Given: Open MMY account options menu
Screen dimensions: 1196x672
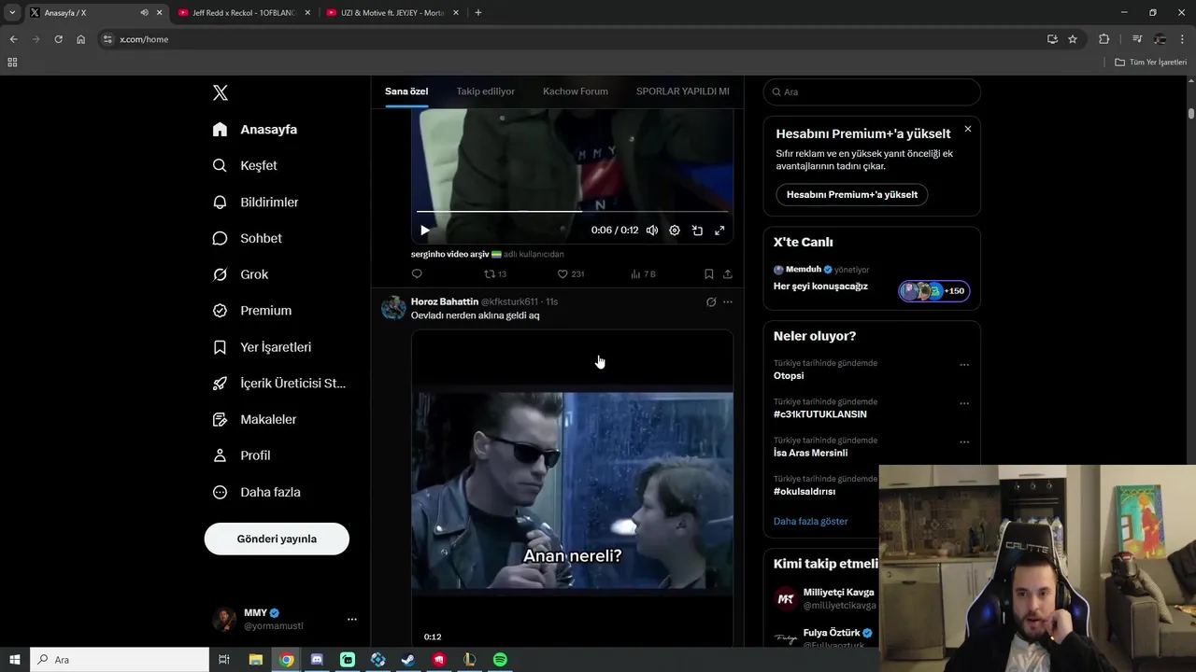Looking at the screenshot, I should [351, 619].
